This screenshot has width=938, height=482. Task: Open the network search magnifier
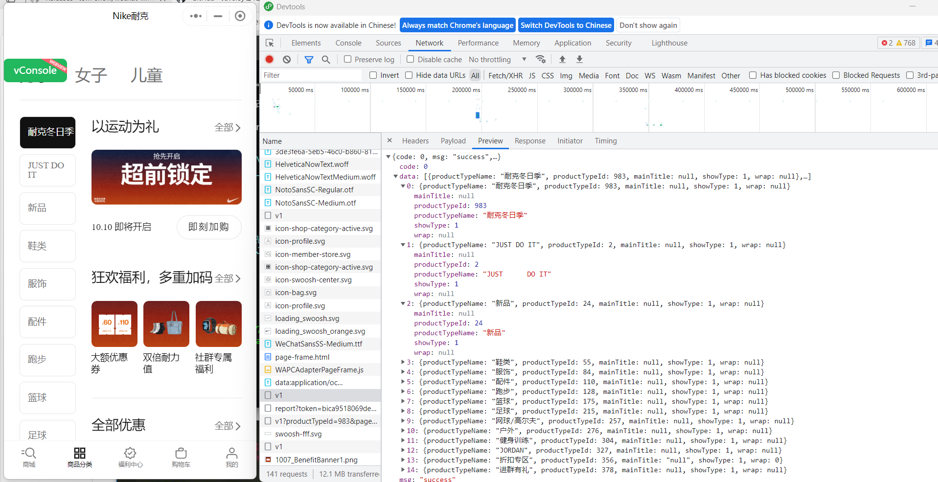(326, 59)
